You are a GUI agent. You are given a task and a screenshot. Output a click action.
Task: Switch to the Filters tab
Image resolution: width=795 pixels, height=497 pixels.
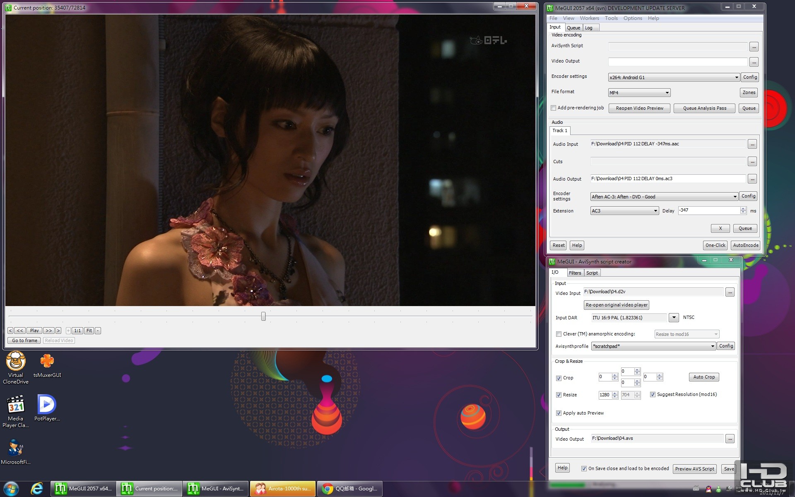click(x=575, y=273)
